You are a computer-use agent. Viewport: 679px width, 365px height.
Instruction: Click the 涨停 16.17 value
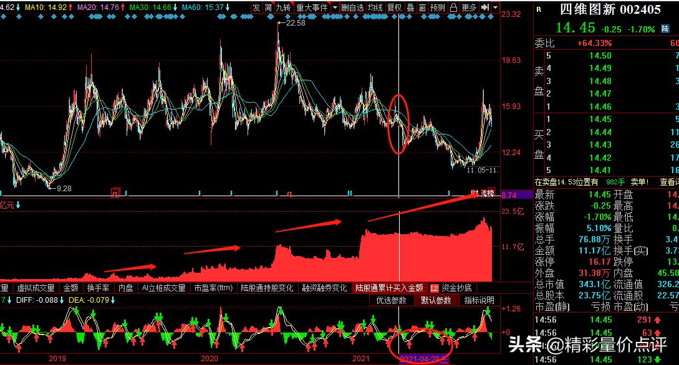[600, 262]
